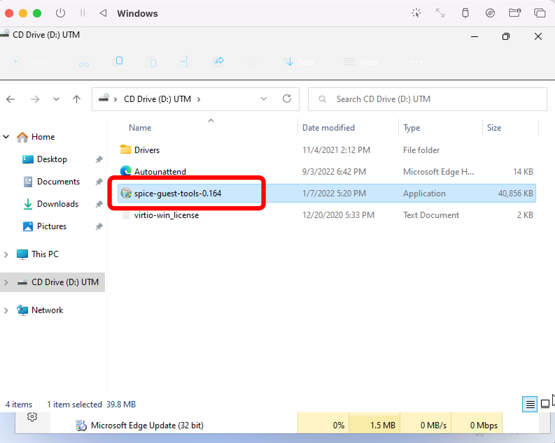Screen dimensions: 555x443
Task: Capture mouse cursor icon in UTM toolbar
Action: pyautogui.click(x=416, y=13)
